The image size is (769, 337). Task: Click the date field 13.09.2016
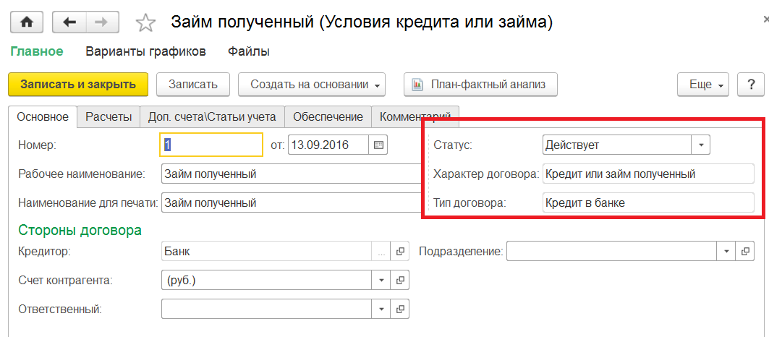pos(328,145)
